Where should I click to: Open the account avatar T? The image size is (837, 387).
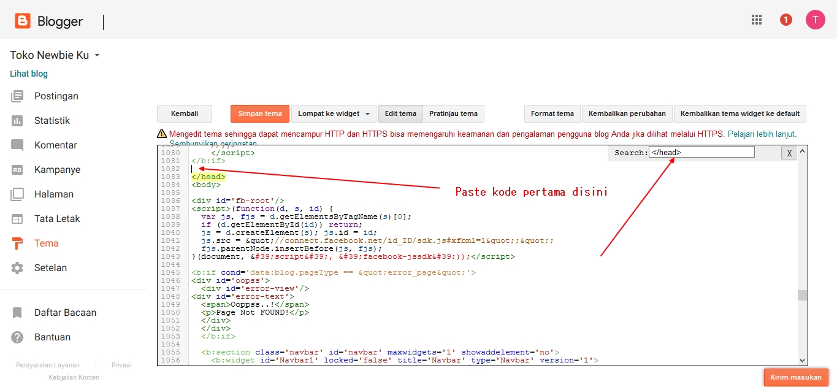(815, 20)
